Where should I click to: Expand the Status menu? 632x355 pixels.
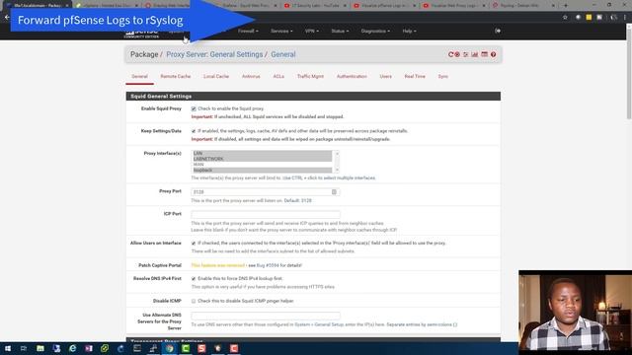340,31
